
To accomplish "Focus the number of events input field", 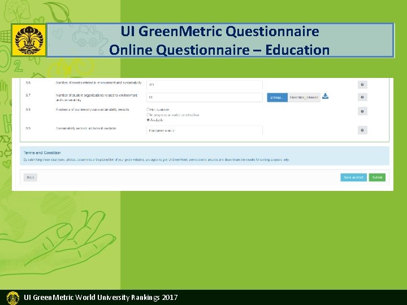I will coord(205,85).
